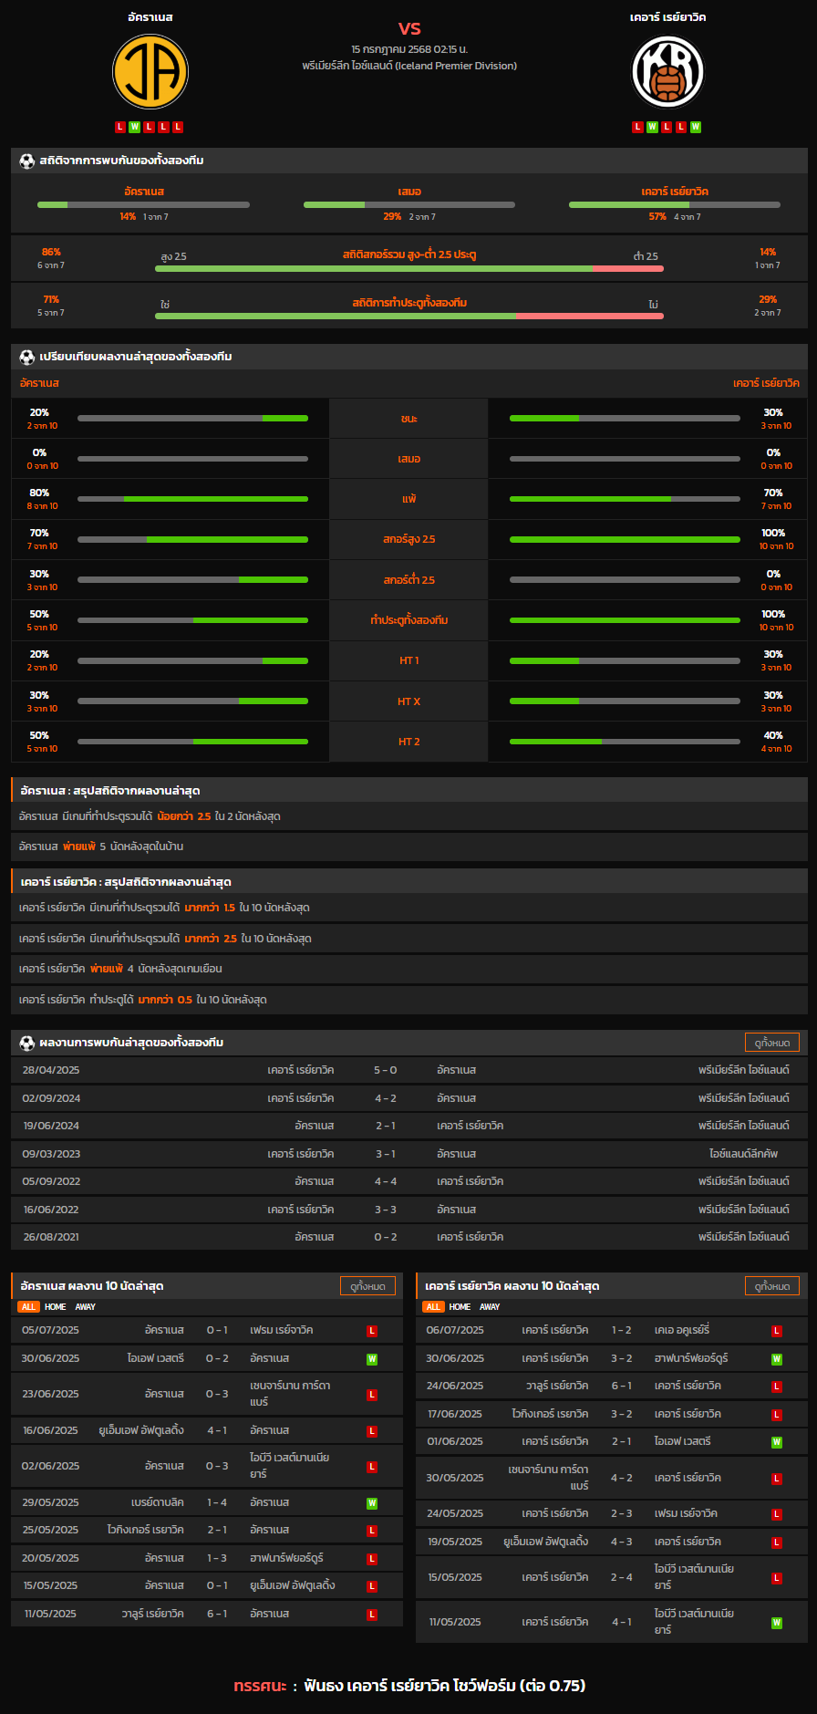Select ALL tab in อัคราเนส form panel
The height and width of the screenshot is (1714, 817).
point(28,1307)
